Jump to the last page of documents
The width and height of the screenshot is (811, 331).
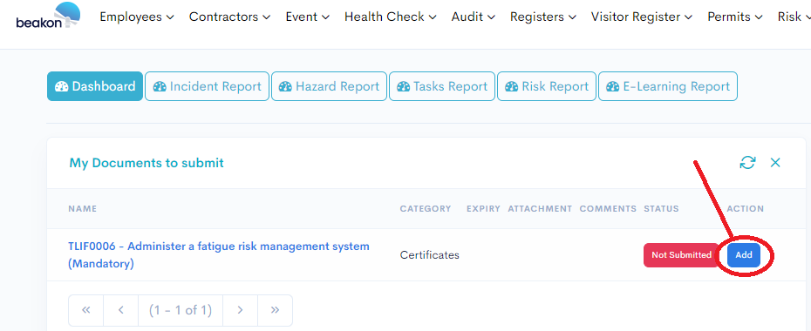pos(275,310)
